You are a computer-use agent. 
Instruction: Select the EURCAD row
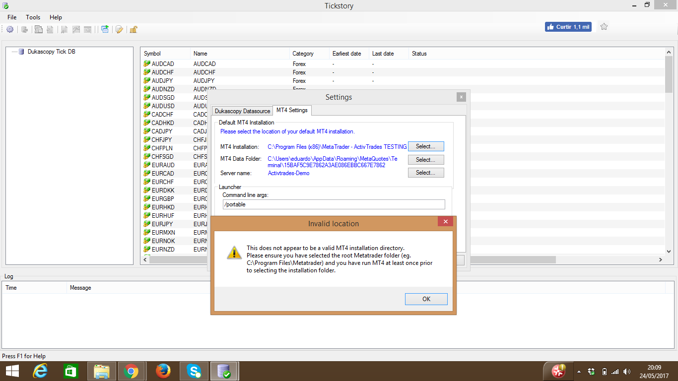[403, 173]
